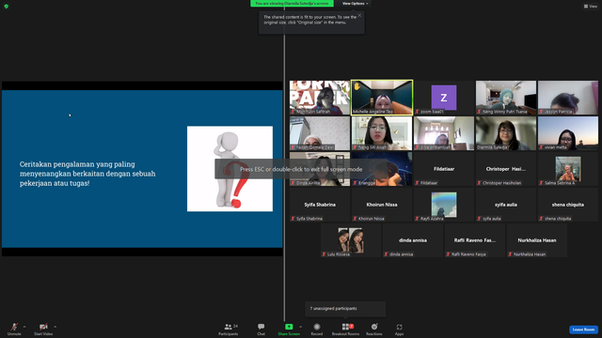Click the raised hand icon on Michelle's tile
The width and height of the screenshot is (602, 338).
[x=357, y=86]
